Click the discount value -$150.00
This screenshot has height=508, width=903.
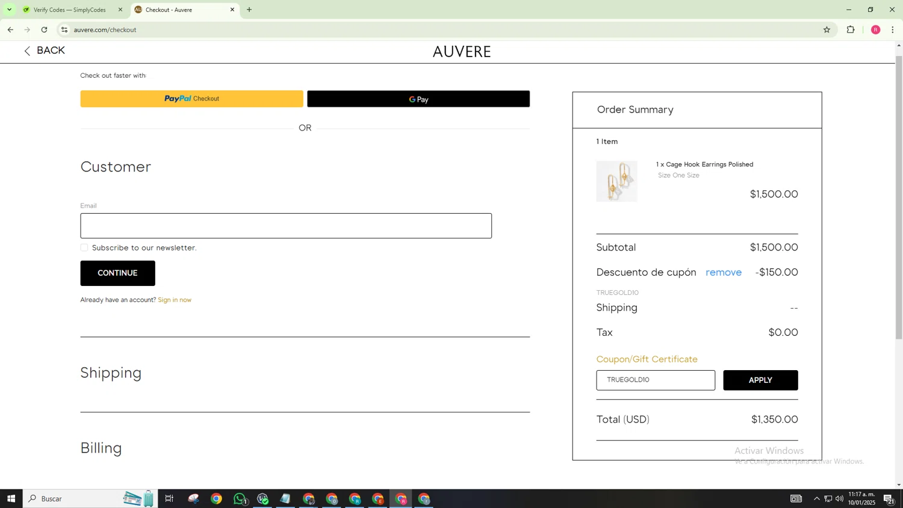[777, 272]
